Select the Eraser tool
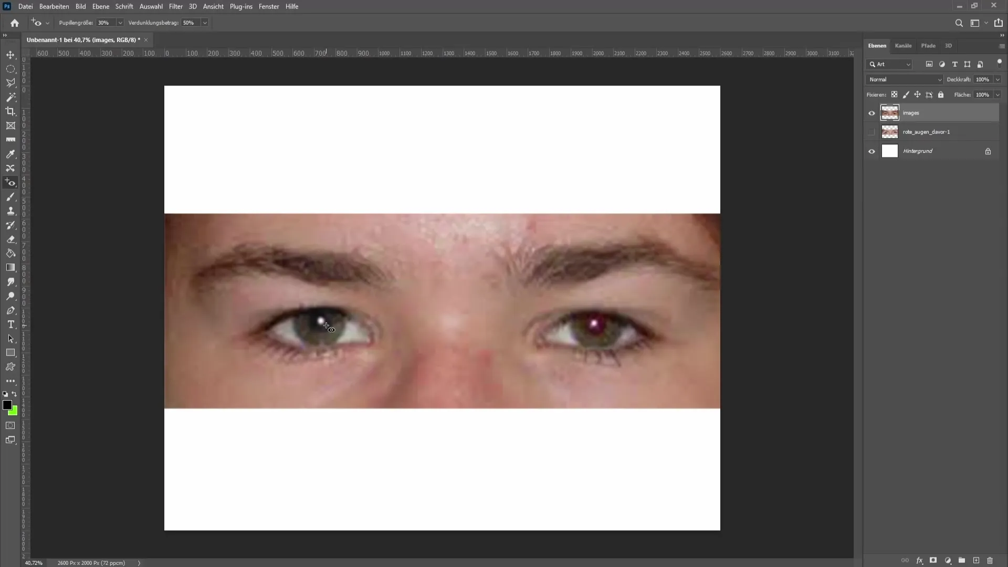This screenshot has width=1008, height=567. pyautogui.click(x=10, y=239)
